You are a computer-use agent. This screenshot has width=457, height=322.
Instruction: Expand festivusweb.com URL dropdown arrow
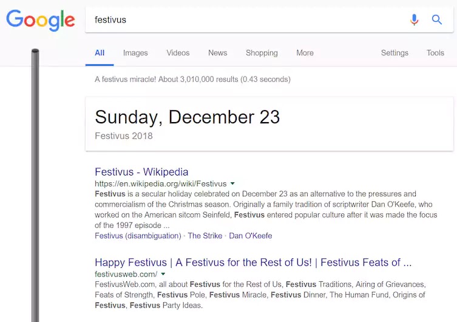tap(163, 274)
